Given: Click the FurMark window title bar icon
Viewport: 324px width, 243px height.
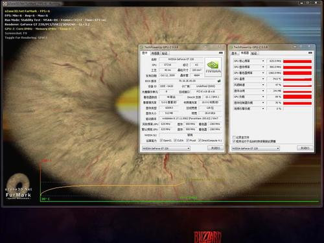Looking at the screenshot, I should click(x=5, y=3).
